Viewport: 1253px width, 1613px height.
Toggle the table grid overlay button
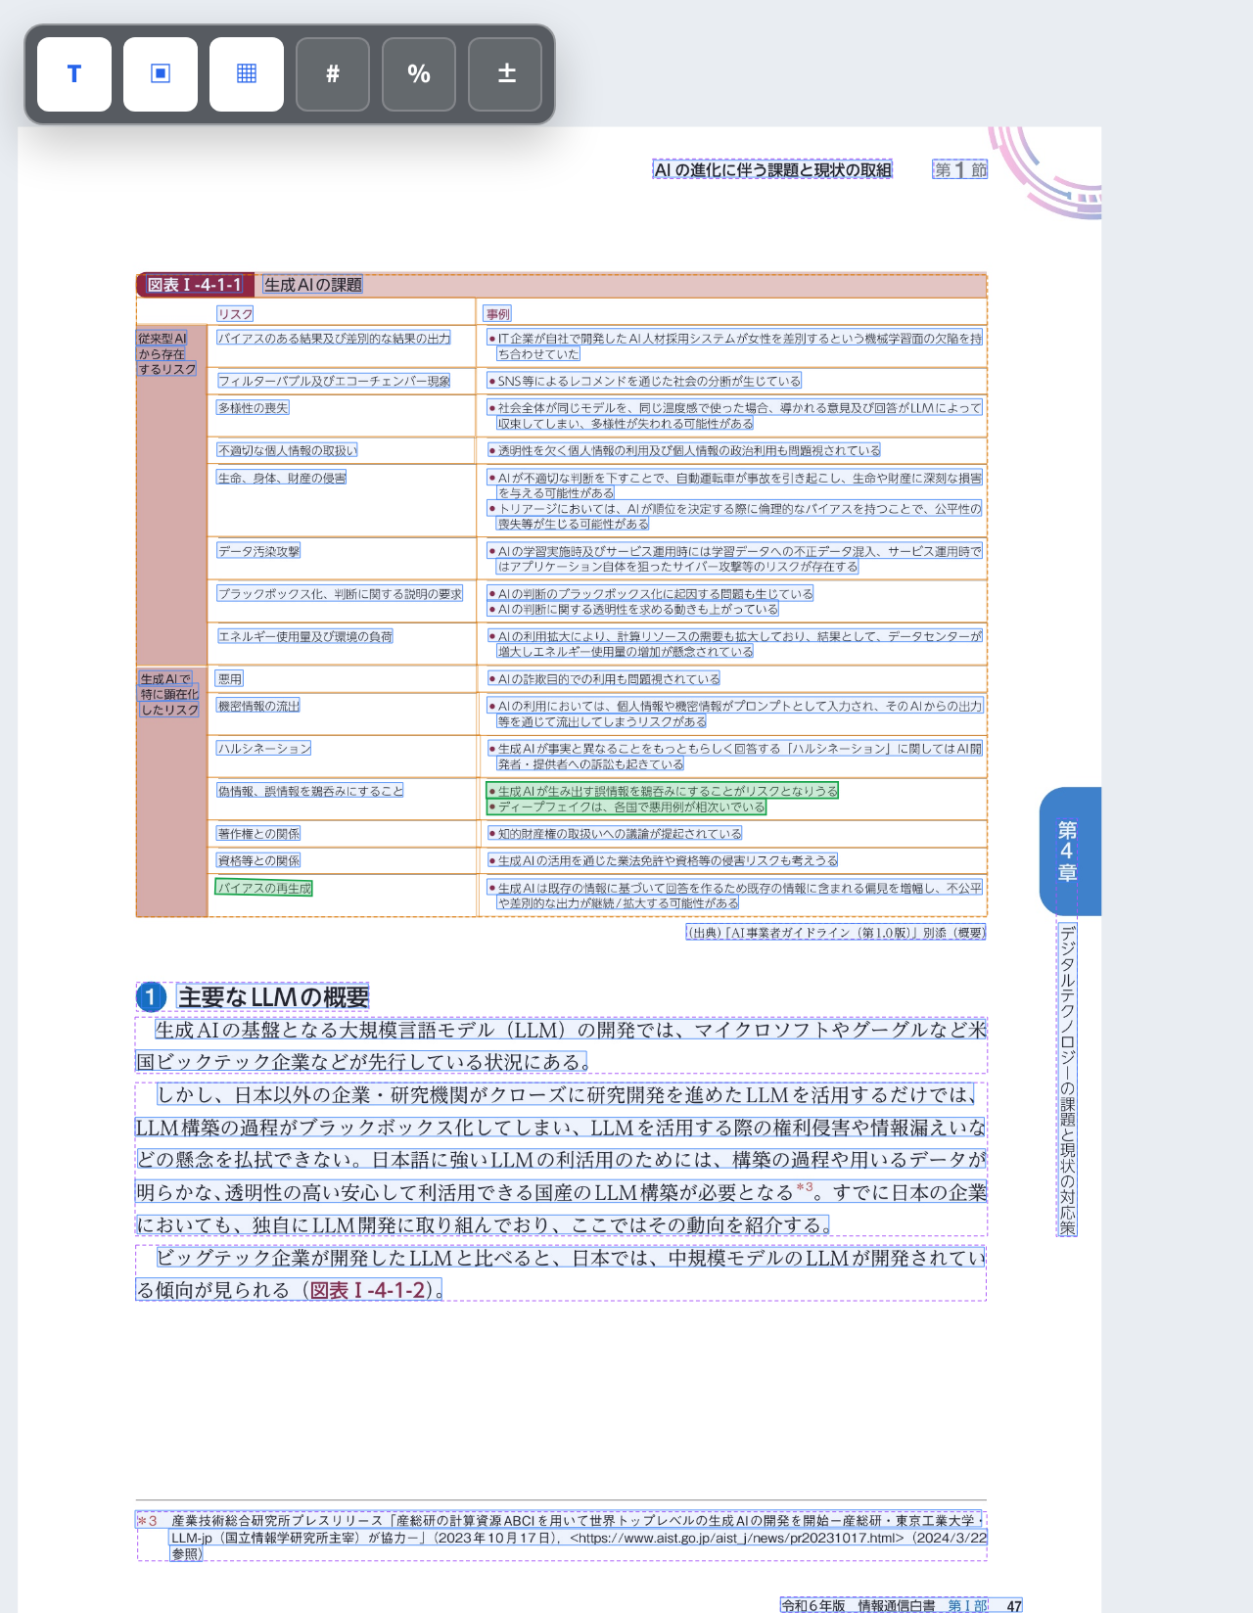[x=247, y=74]
